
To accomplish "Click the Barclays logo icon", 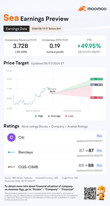I will point(11,152).
